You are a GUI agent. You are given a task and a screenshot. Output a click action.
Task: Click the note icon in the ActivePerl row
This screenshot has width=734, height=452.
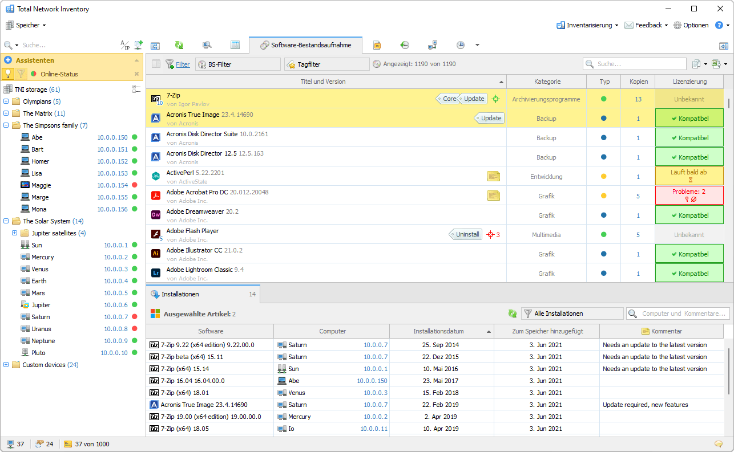493,177
